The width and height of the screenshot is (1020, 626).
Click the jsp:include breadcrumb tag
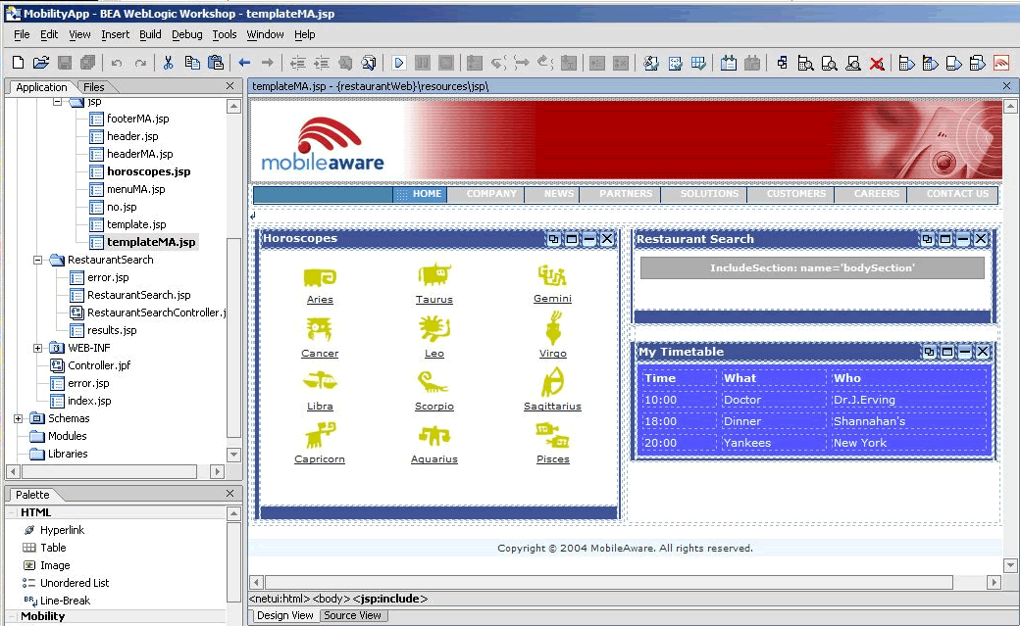[x=389, y=598]
